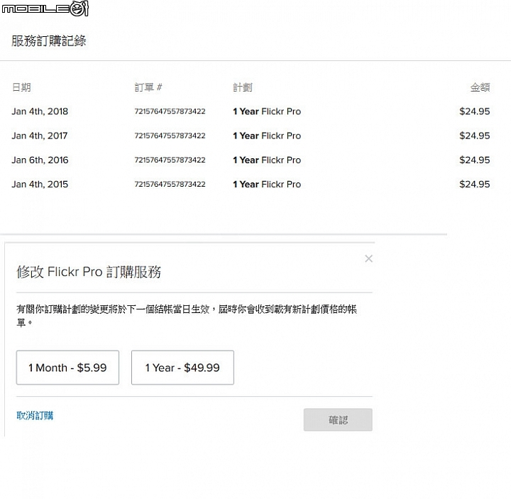Click the $24.95 amount for Jan 4th, 2015
Screen dimensions: 511x499
coord(475,185)
